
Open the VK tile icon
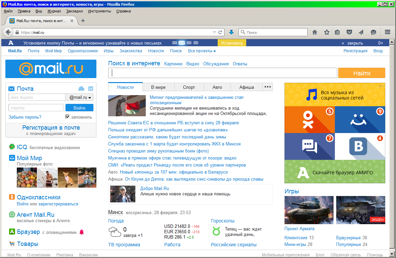[x=360, y=146]
